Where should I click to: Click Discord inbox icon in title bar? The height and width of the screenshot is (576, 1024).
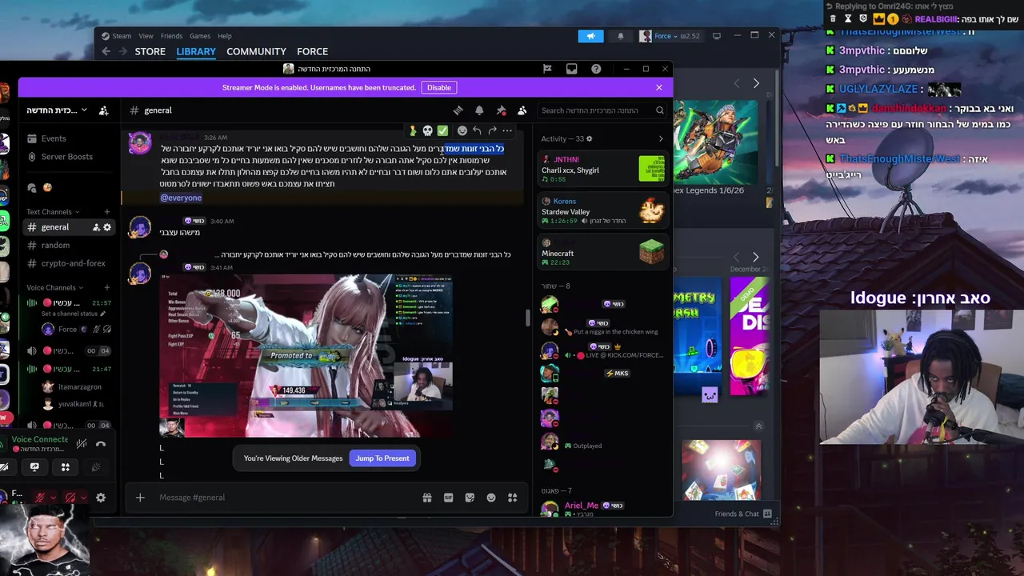pyautogui.click(x=571, y=69)
